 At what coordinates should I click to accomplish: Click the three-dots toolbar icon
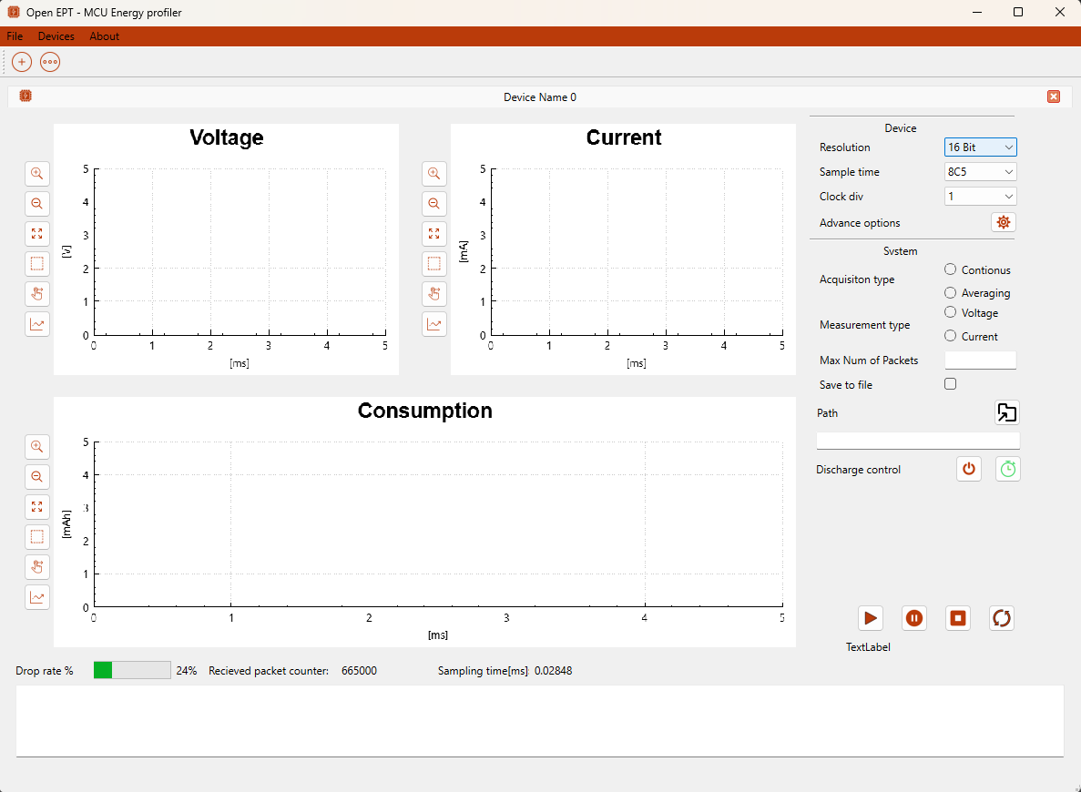tap(50, 62)
